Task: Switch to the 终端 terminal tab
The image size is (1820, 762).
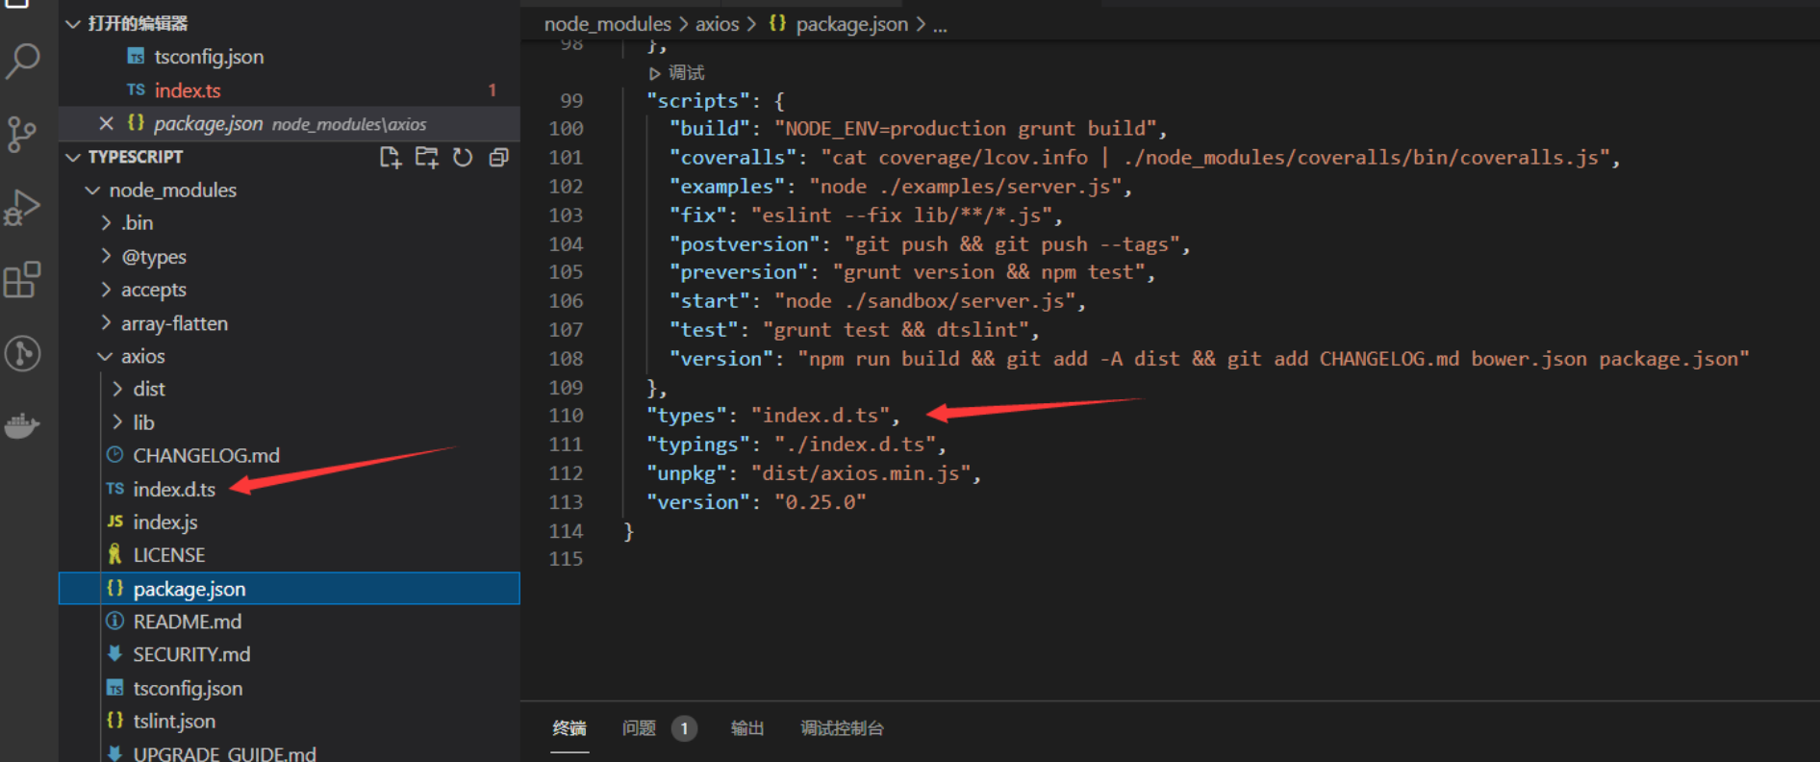Action: point(569,728)
